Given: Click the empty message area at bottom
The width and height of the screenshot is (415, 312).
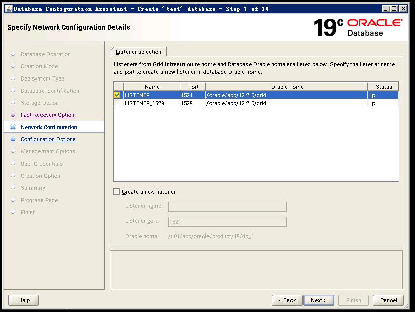Looking at the screenshot, I should point(256,269).
